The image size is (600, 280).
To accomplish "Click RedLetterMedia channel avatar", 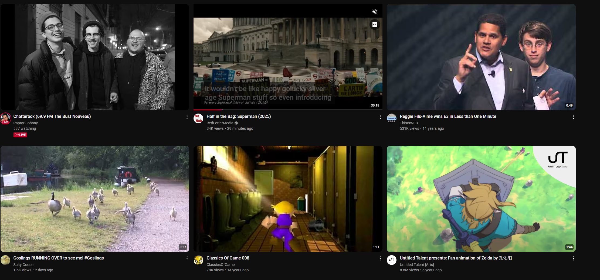I will 198,118.
